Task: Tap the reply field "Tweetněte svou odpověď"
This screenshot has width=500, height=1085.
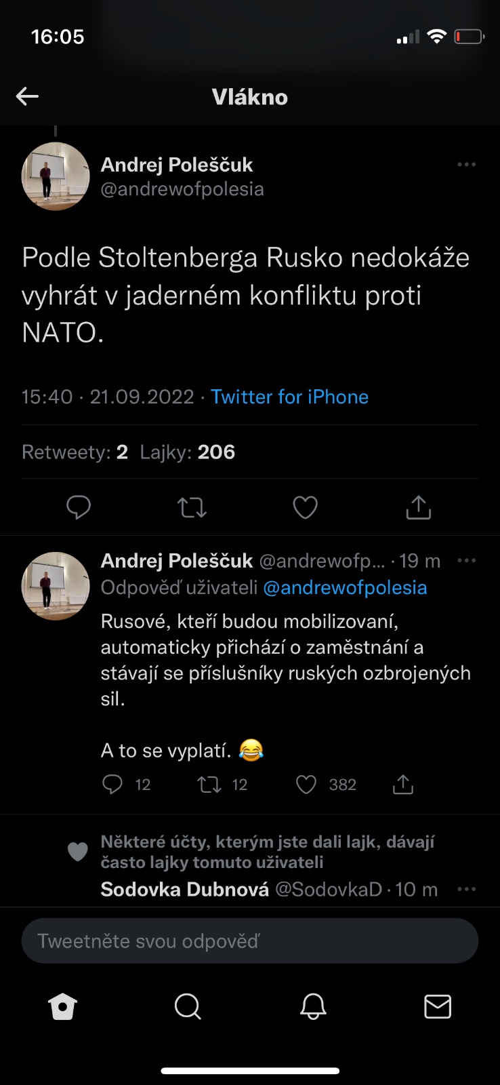Action: [x=250, y=941]
